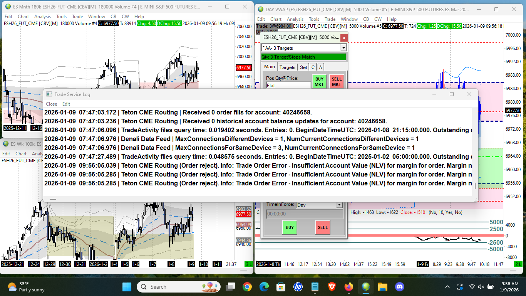Viewport: 526px width, 296px height.
Task: Click the ES Mnth 180k chart window icon
Action: [7, 7]
